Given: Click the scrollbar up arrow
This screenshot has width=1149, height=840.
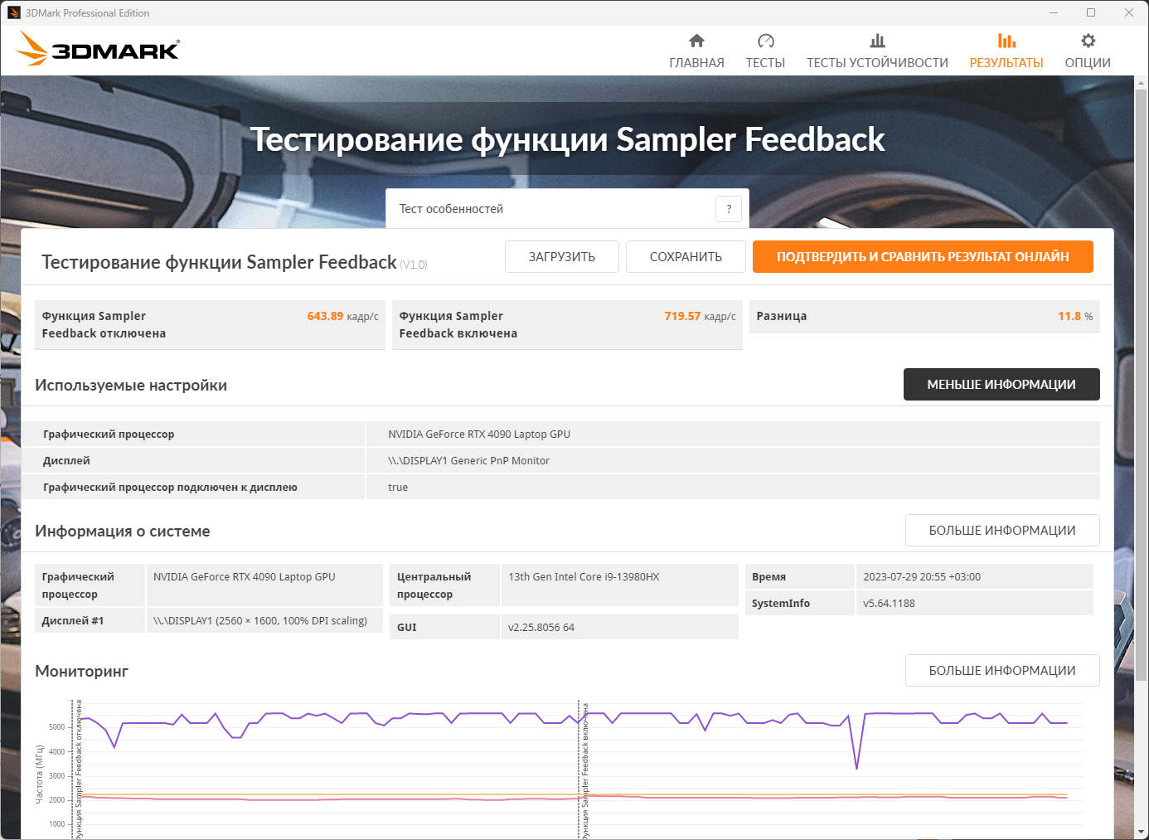Looking at the screenshot, I should tap(1142, 83).
